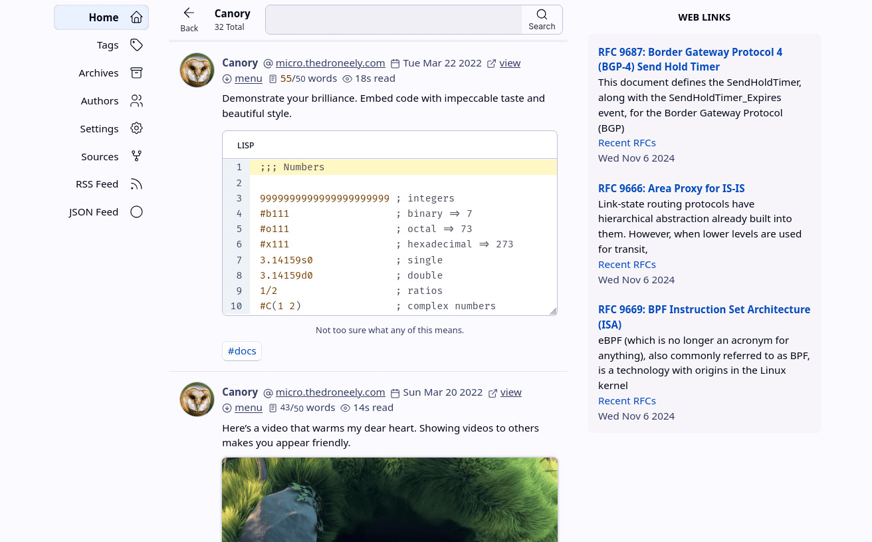
Task: Click the JSON Feed circle icon
Action: coord(136,212)
